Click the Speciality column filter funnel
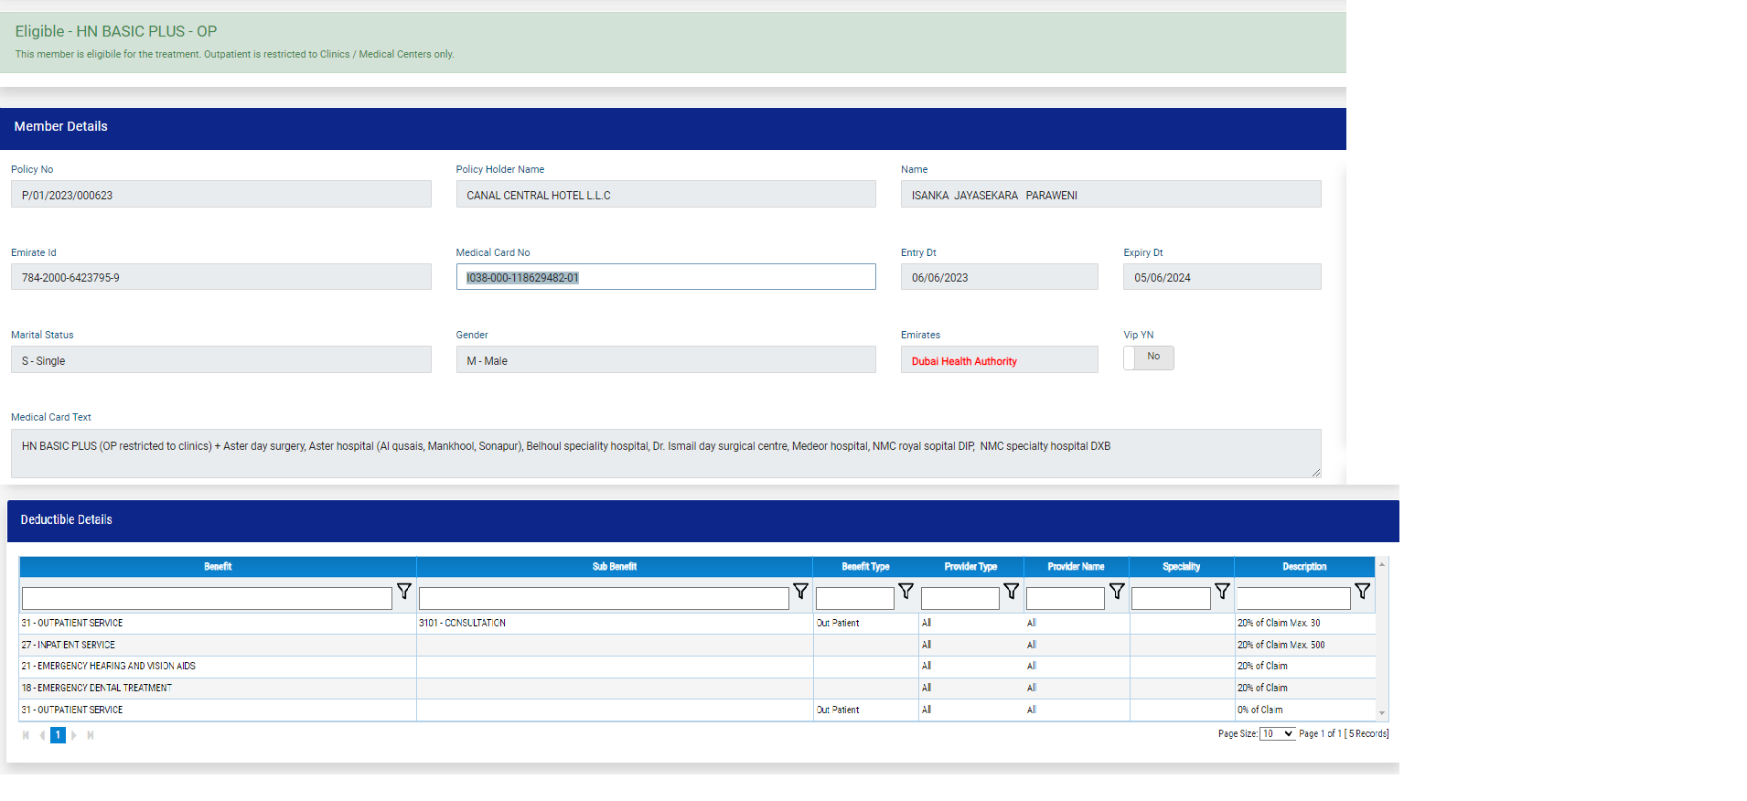The width and height of the screenshot is (1747, 801). coord(1221,592)
